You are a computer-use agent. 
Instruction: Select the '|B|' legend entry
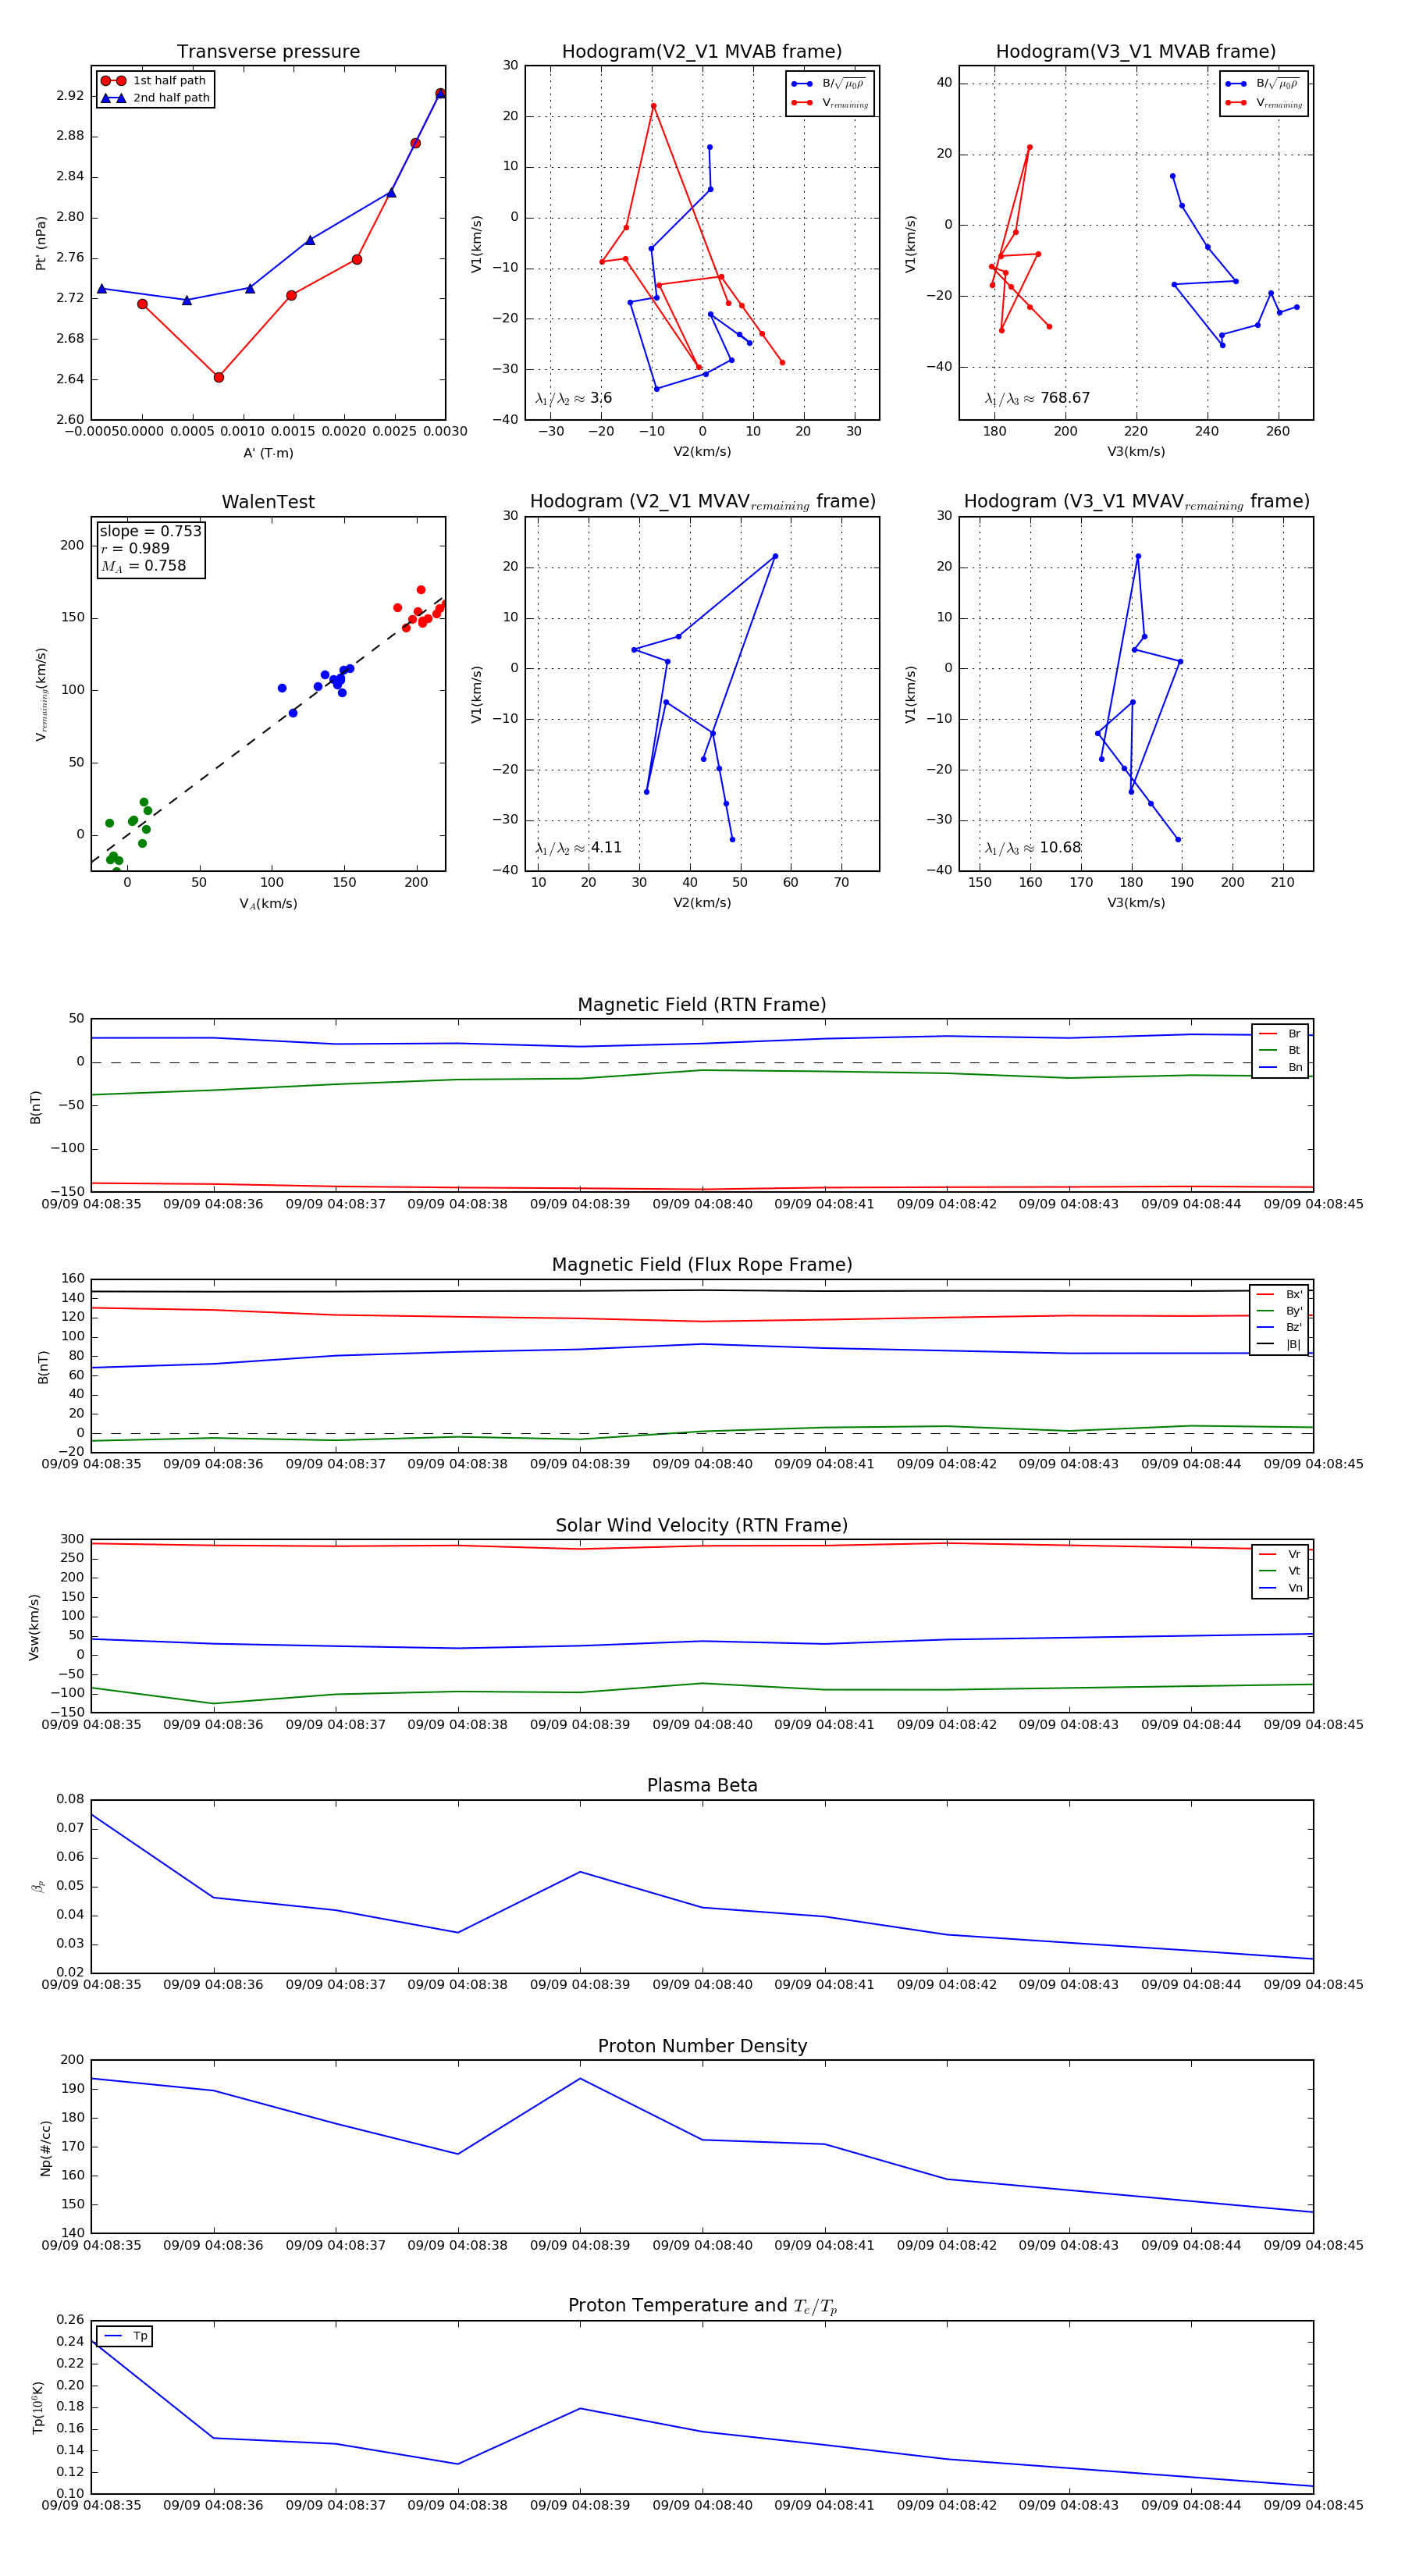coord(1279,1344)
